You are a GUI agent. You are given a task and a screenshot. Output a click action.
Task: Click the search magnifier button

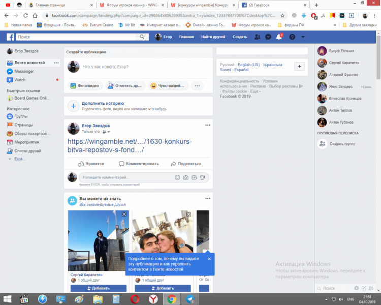[142, 37]
